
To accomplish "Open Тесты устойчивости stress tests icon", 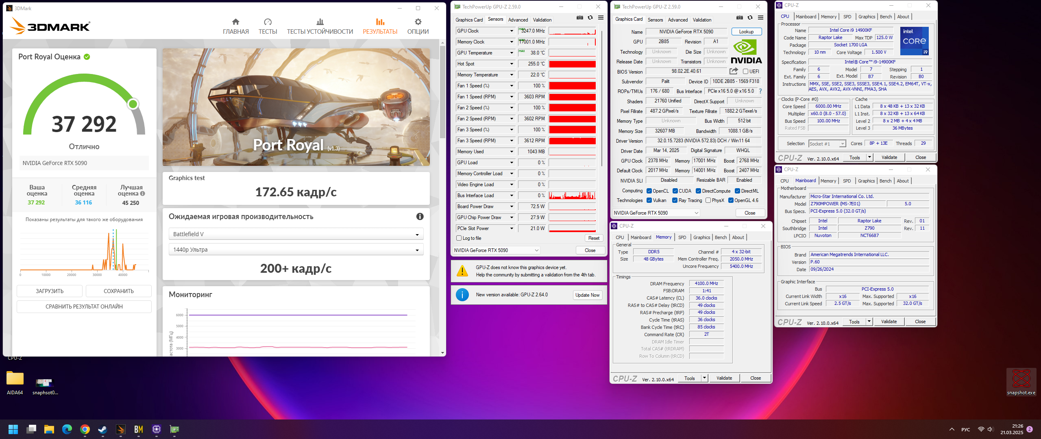I will [320, 22].
